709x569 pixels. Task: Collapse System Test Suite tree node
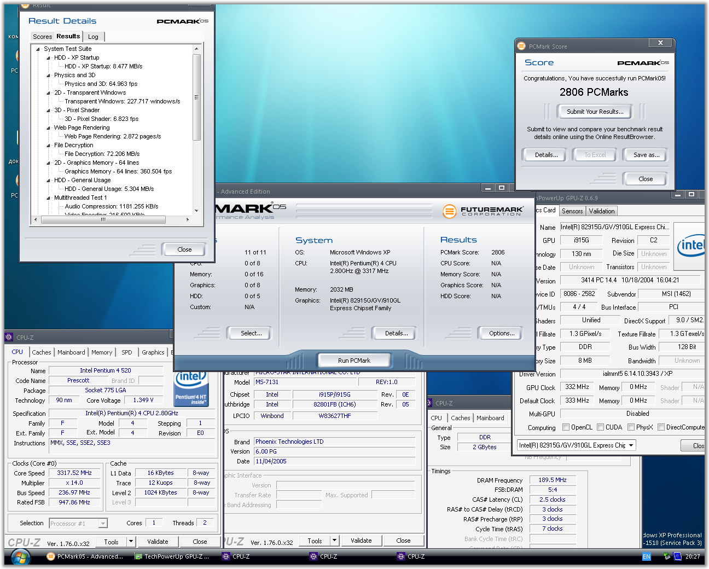(38, 49)
